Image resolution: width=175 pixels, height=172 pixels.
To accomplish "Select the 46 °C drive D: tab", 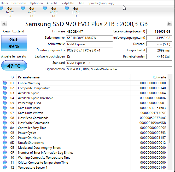I will 54,12.
